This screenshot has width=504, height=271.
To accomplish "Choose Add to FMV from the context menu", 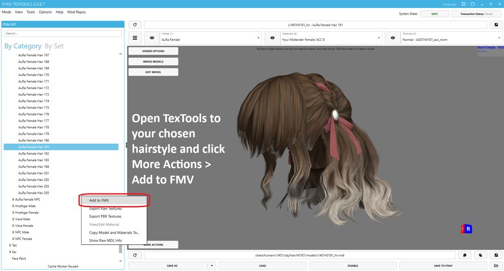I will (x=114, y=200).
